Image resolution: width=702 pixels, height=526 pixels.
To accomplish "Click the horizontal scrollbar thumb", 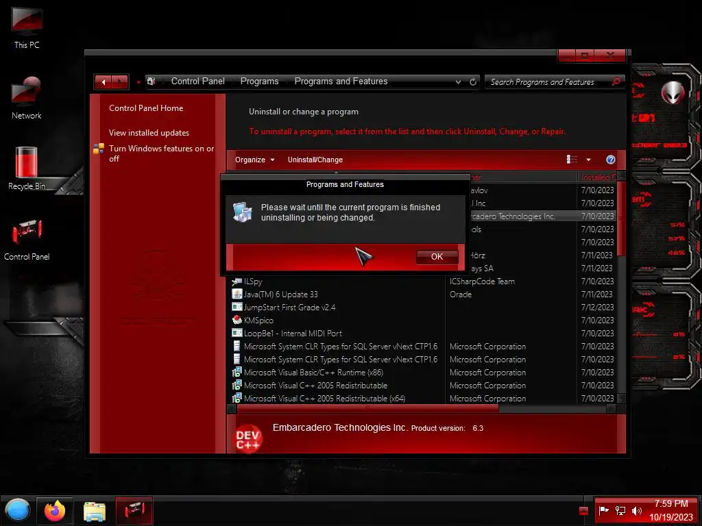I will (367, 408).
